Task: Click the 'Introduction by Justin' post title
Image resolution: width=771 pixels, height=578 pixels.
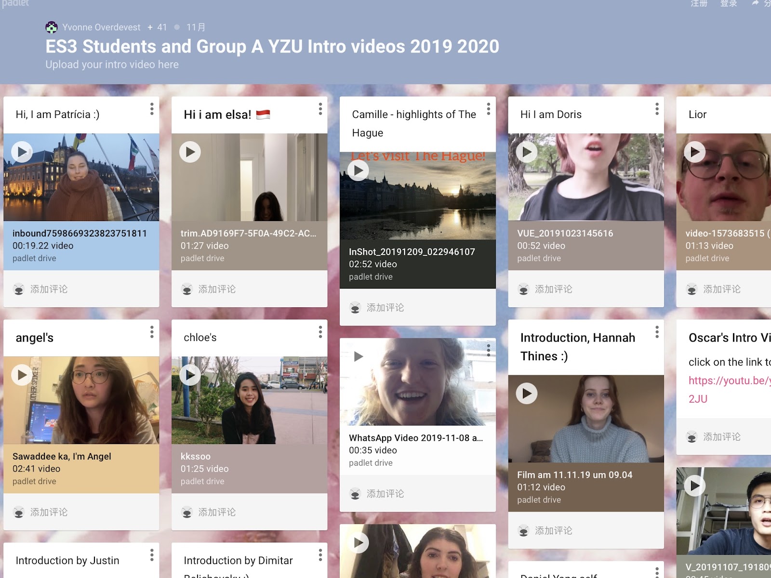Action: pos(67,561)
